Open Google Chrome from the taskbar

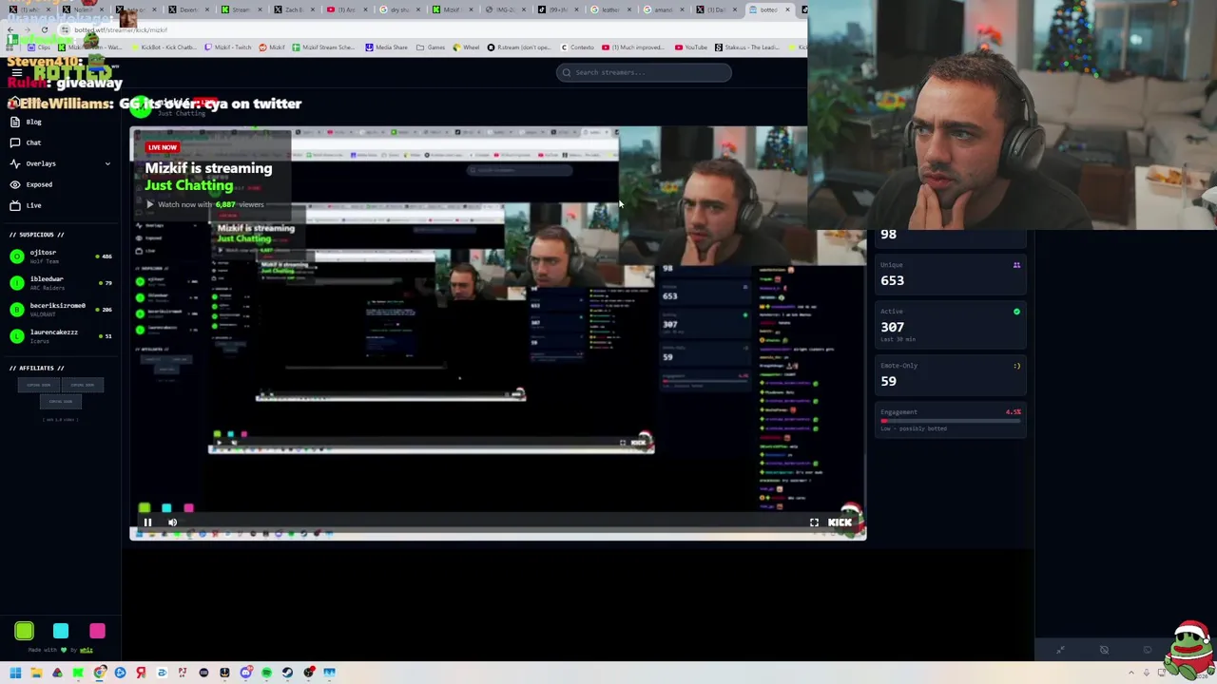coord(99,673)
